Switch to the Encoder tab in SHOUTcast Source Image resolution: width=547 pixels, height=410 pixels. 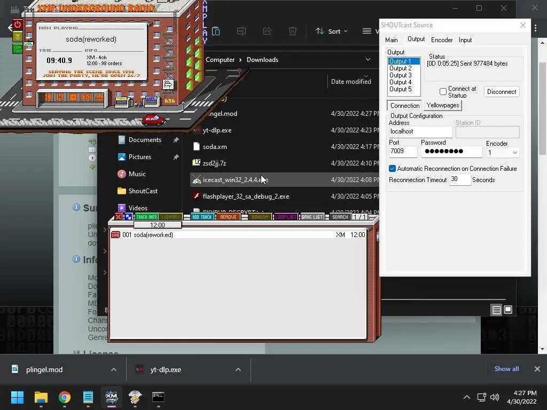pyautogui.click(x=442, y=40)
